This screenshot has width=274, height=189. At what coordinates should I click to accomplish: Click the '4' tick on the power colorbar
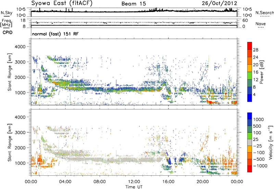tap(254, 94)
